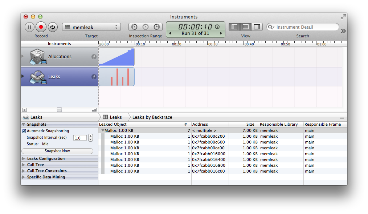The height and width of the screenshot is (214, 368).
Task: Expand Specific Data Mining section
Action: (x=24, y=177)
